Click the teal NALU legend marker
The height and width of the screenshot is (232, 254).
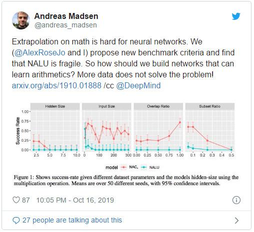point(144,167)
